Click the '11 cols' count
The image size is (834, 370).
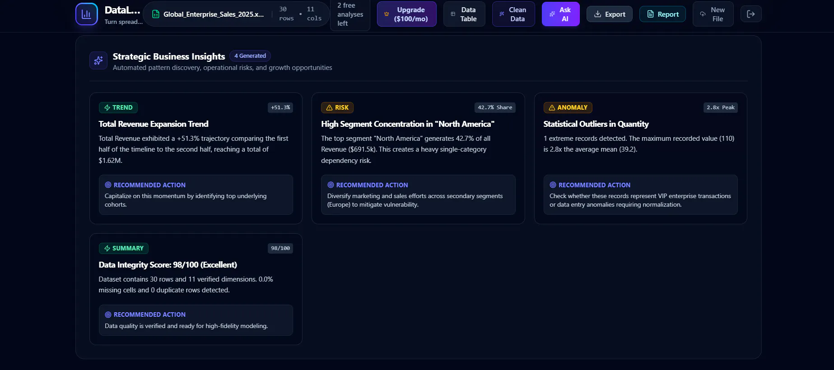tap(314, 14)
